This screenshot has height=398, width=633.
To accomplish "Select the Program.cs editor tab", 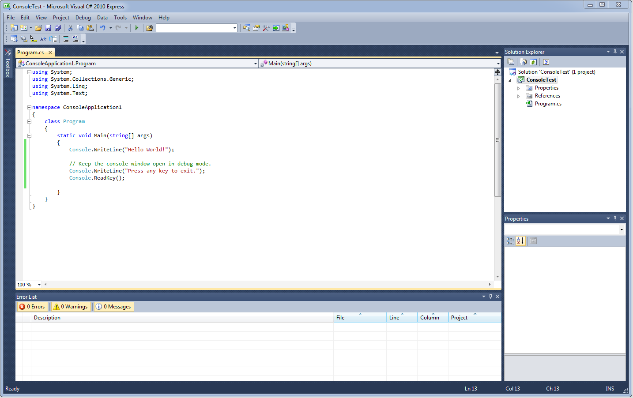I will tap(30, 53).
